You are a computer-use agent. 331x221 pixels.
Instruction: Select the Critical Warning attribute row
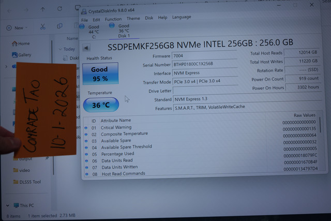tap(201, 125)
